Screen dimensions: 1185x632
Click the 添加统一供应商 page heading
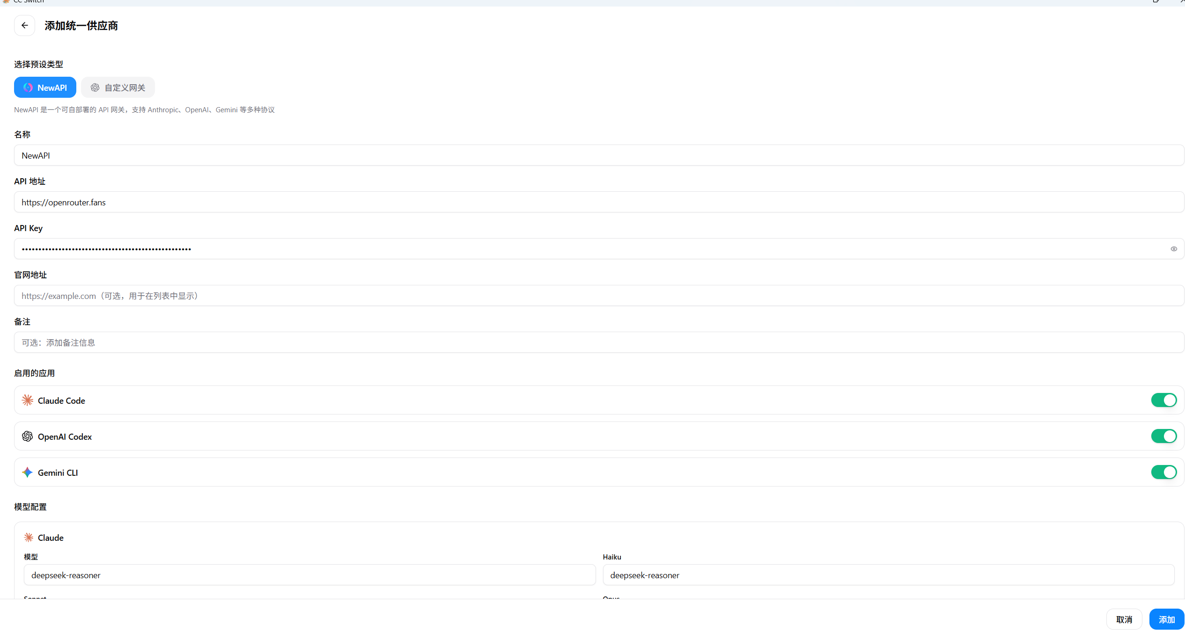point(81,26)
